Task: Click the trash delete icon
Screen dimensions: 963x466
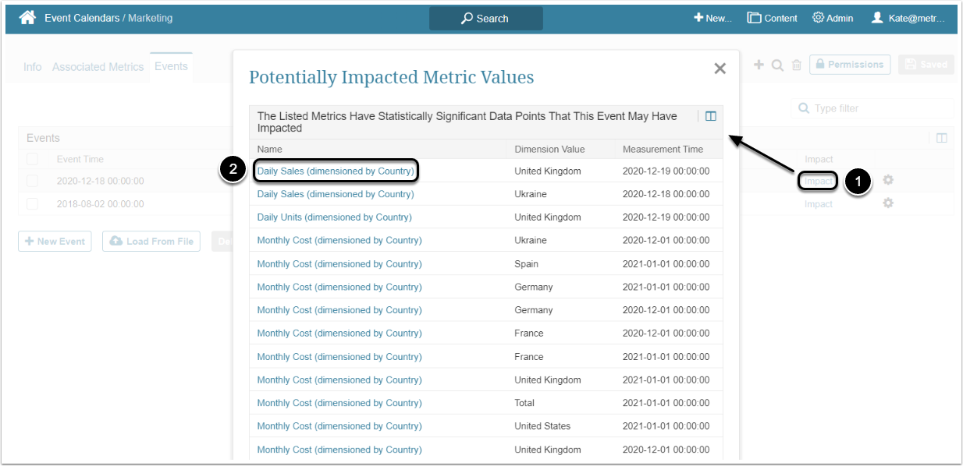Action: (797, 65)
